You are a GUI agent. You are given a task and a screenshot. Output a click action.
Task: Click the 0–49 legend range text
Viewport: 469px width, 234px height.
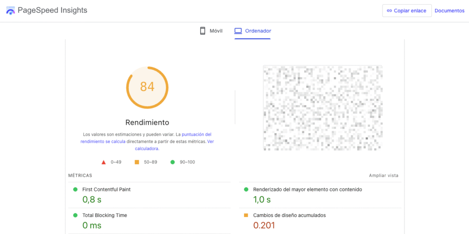coord(116,162)
